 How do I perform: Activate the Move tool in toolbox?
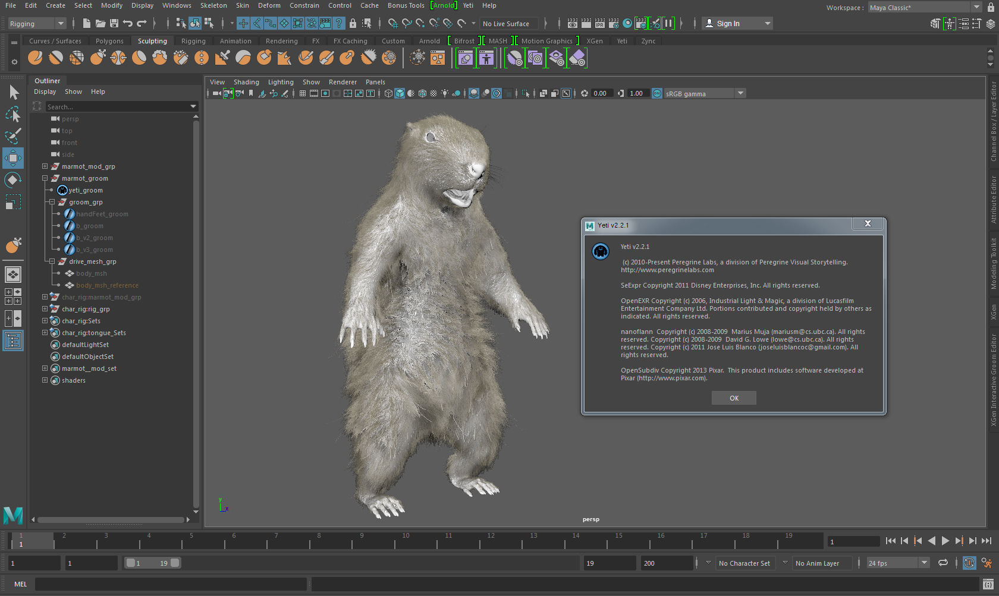pyautogui.click(x=13, y=158)
